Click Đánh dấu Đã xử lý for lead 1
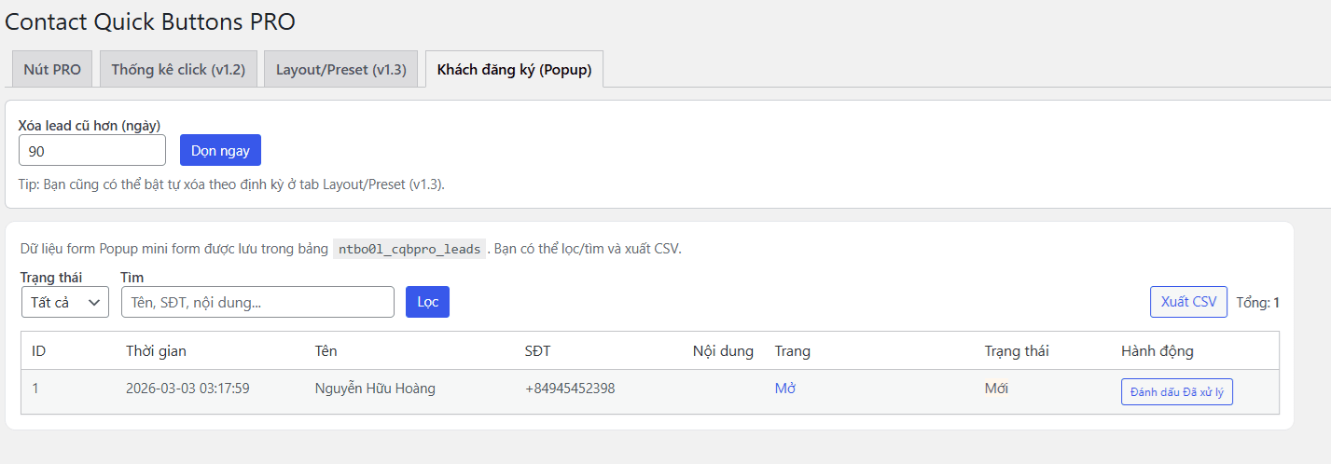 click(x=1177, y=393)
